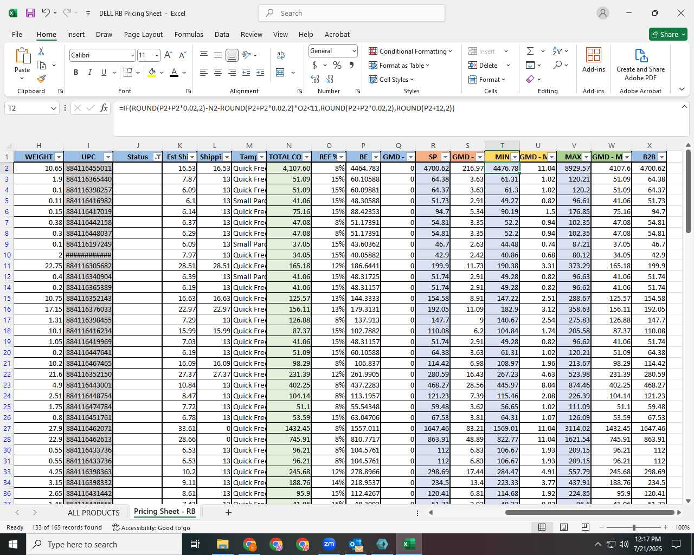Viewport: 694px width, 555px height.
Task: Decrease indent icon in Alignment group
Action: coord(246,73)
